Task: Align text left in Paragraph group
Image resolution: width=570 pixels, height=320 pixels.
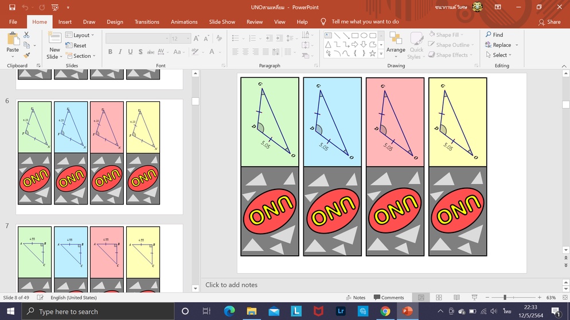Action: tap(235, 52)
